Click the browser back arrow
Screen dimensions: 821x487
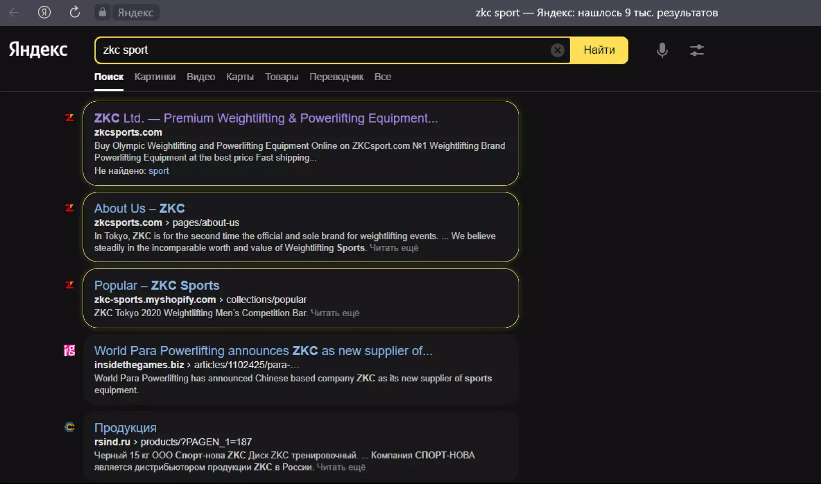[14, 13]
